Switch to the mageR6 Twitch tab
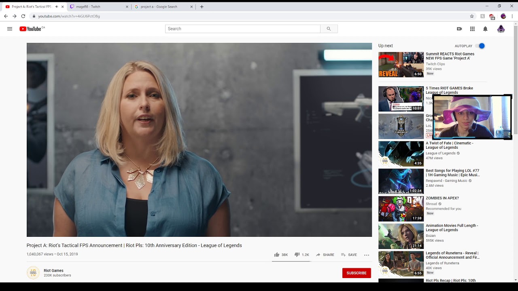Screen dimensions: 518x291 point(99,7)
